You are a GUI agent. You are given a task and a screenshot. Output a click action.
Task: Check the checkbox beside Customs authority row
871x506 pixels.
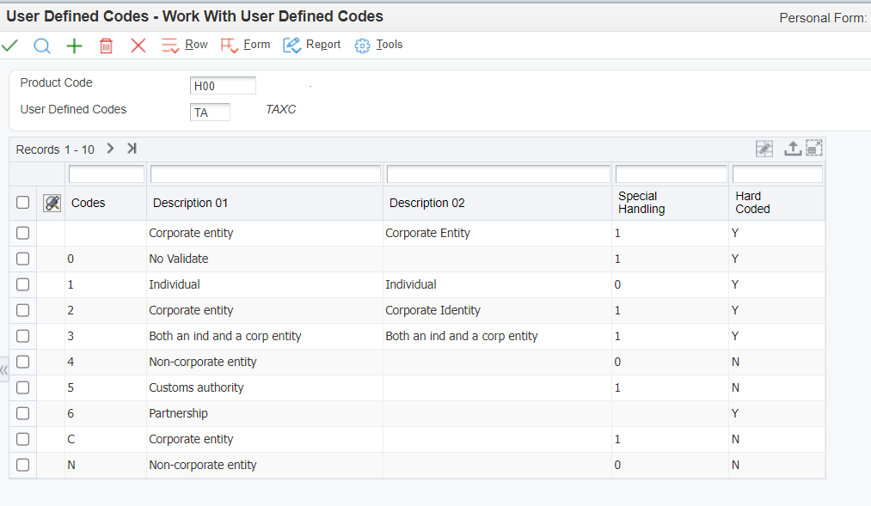(x=22, y=387)
